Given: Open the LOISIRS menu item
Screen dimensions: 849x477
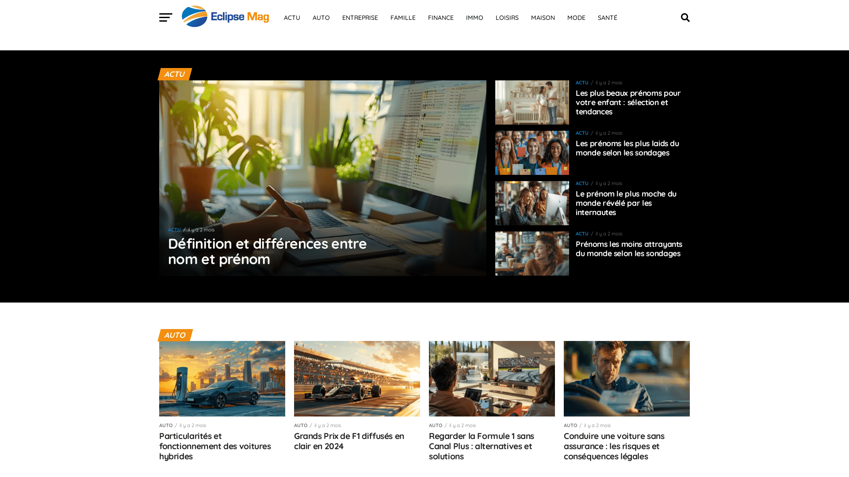Looking at the screenshot, I should [507, 18].
